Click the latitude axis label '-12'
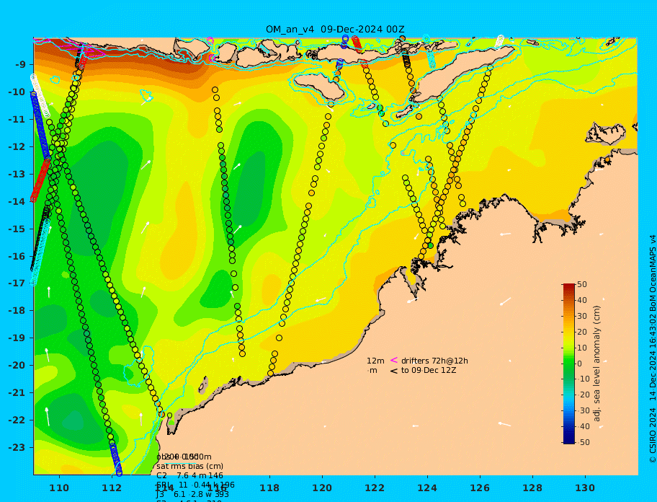 point(17,147)
